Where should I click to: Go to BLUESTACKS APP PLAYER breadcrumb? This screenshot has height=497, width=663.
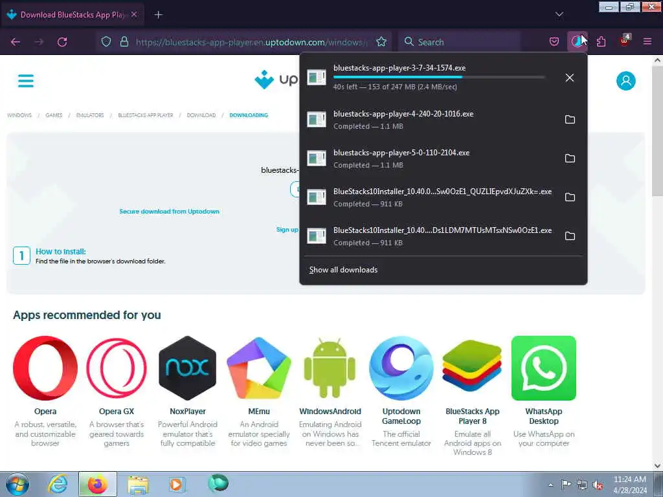coord(146,115)
